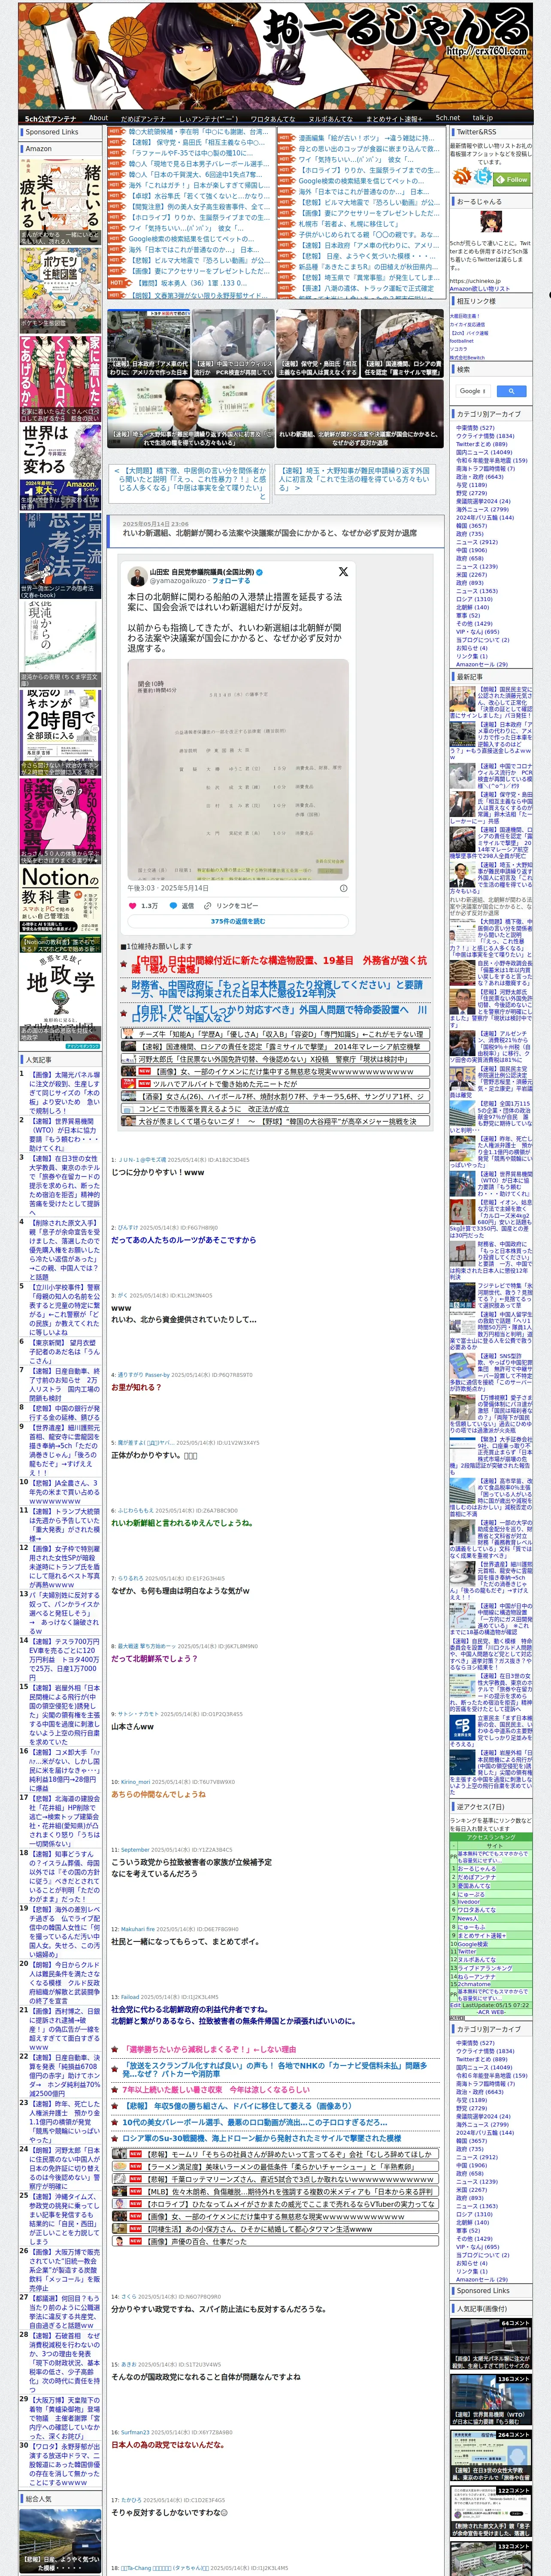Open Google検索 in the access ranking

(x=472, y=1943)
